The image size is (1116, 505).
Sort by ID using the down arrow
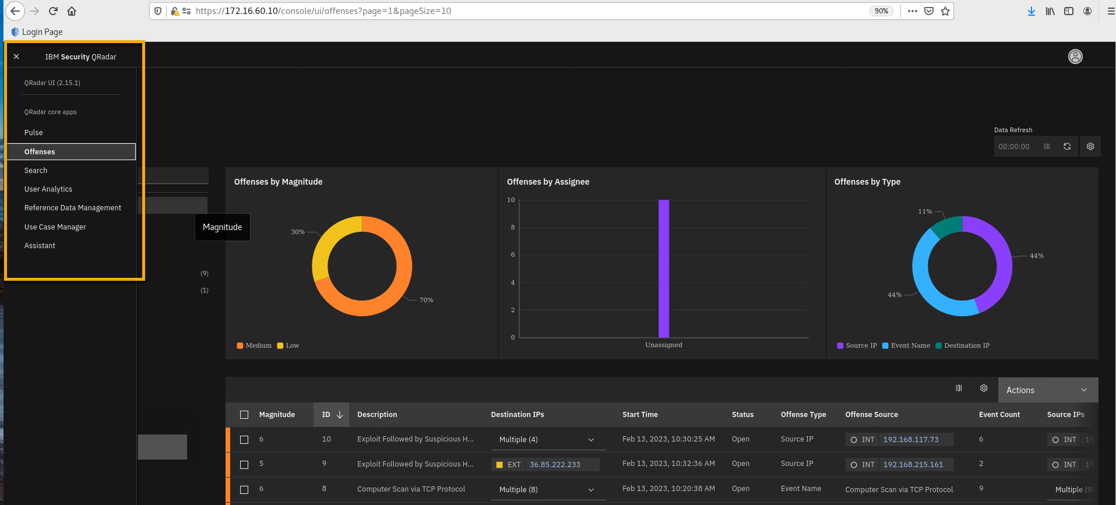(x=340, y=415)
